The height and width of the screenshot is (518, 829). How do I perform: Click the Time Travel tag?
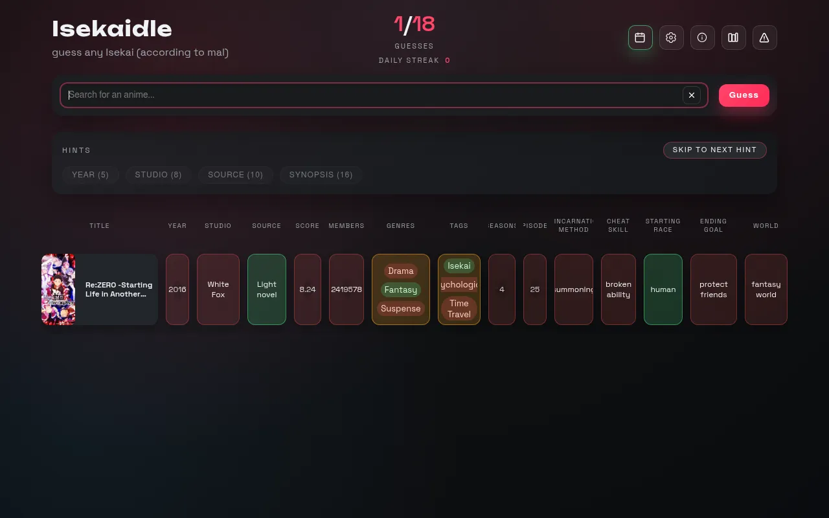pyautogui.click(x=459, y=309)
